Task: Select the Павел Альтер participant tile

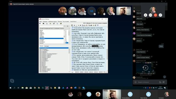Action: point(148,94)
